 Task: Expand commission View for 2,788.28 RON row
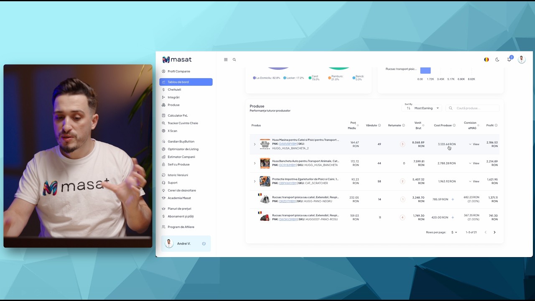[x=474, y=163]
